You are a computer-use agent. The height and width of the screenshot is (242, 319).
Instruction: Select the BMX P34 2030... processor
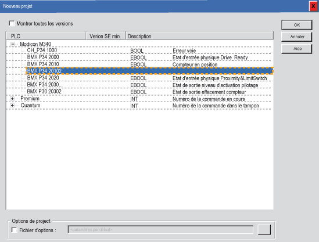click(45, 85)
